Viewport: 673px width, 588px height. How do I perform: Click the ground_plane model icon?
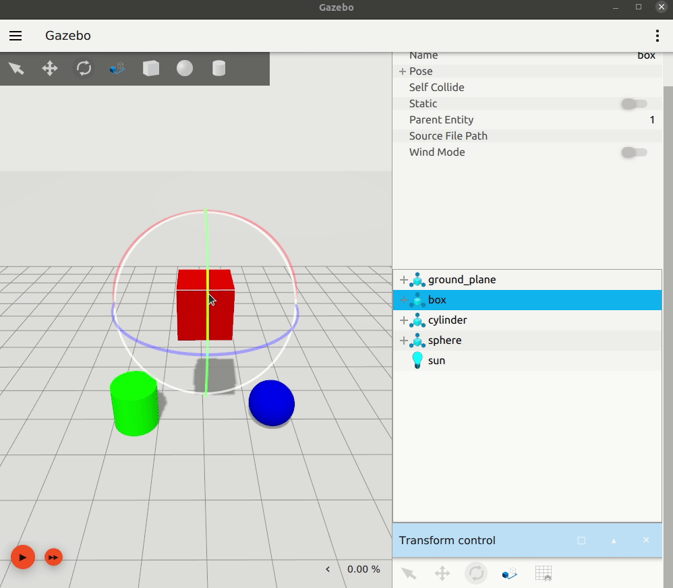coord(417,280)
